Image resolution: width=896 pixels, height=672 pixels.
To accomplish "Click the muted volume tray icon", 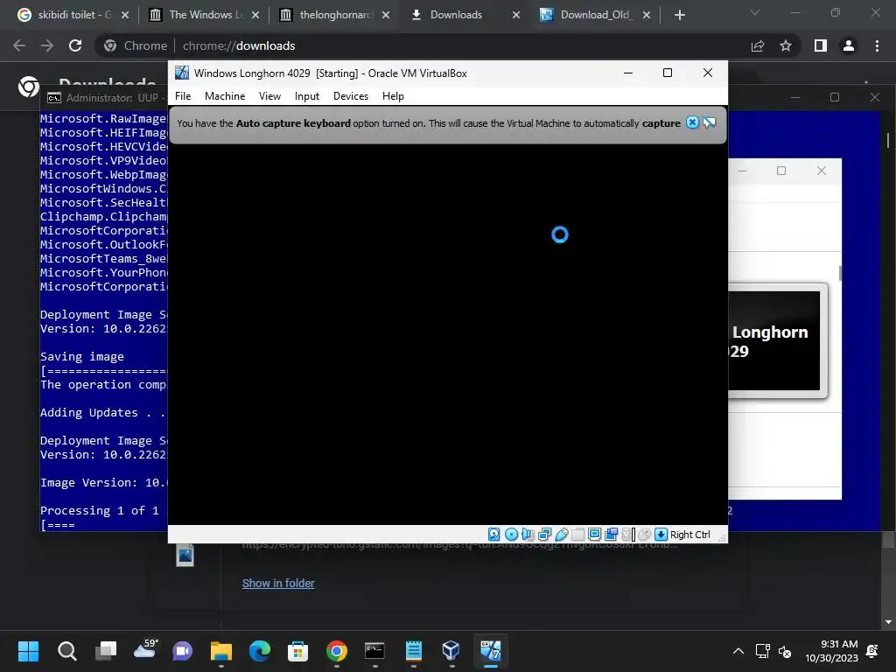I will click(x=785, y=652).
